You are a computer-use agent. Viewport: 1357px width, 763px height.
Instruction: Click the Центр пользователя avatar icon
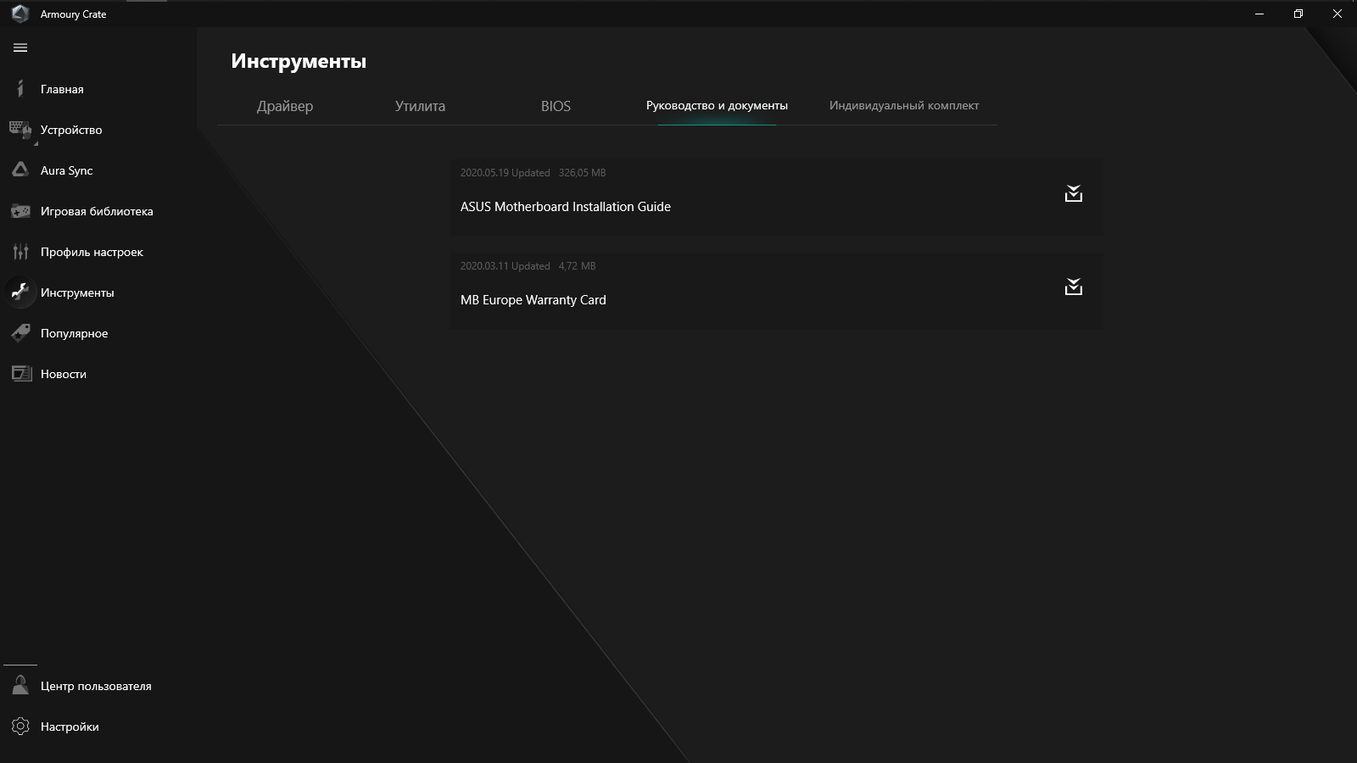click(20, 686)
